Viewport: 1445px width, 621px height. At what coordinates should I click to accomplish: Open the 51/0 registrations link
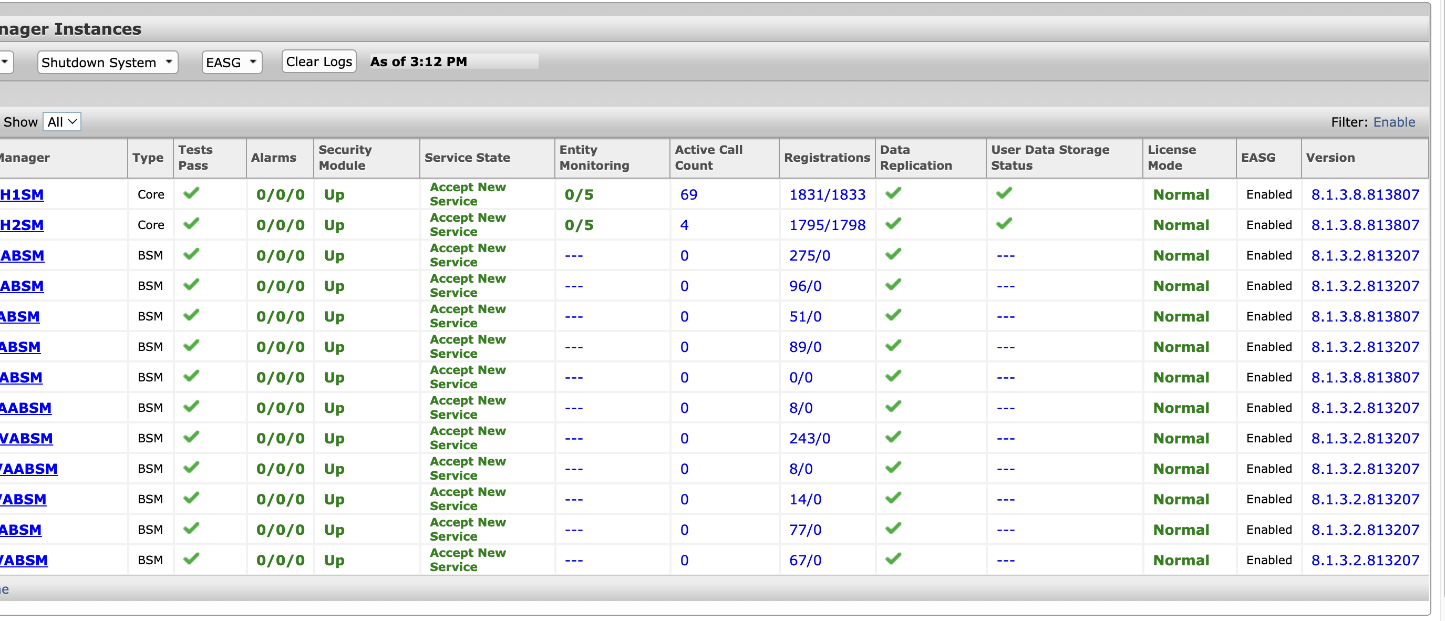pyautogui.click(x=805, y=316)
